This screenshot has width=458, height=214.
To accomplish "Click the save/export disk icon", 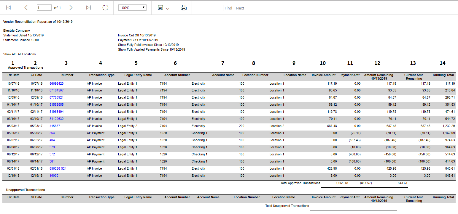I will coord(160,8).
